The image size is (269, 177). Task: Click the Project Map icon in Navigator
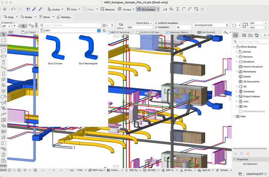point(236,35)
